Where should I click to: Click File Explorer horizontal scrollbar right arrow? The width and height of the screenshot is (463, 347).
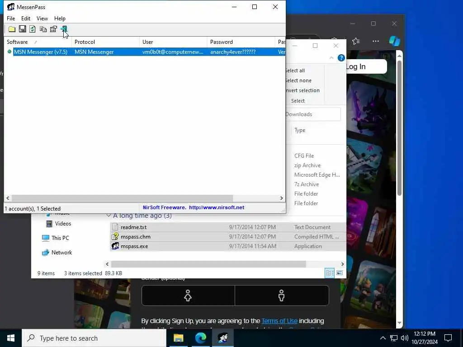click(343, 264)
